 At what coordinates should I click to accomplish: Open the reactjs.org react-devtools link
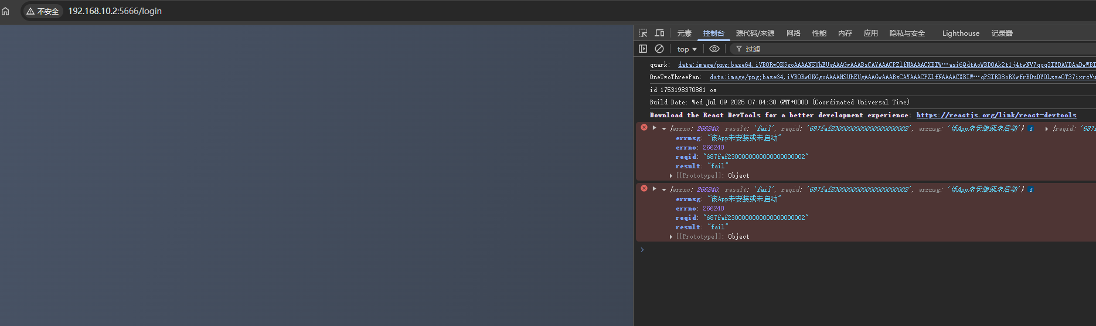coord(996,115)
